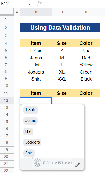This screenshot has height=173, width=105.
Task: Click the cell containing XXL
Action: (x=62, y=79)
